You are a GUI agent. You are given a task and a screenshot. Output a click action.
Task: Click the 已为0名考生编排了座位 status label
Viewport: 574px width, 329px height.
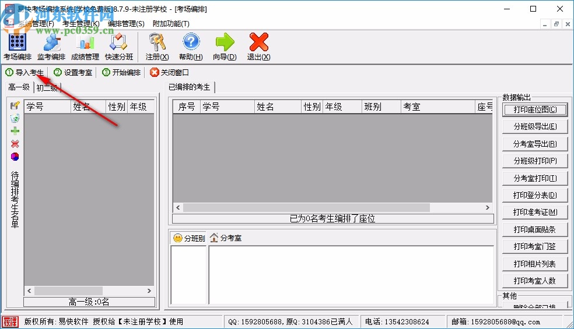332,218
